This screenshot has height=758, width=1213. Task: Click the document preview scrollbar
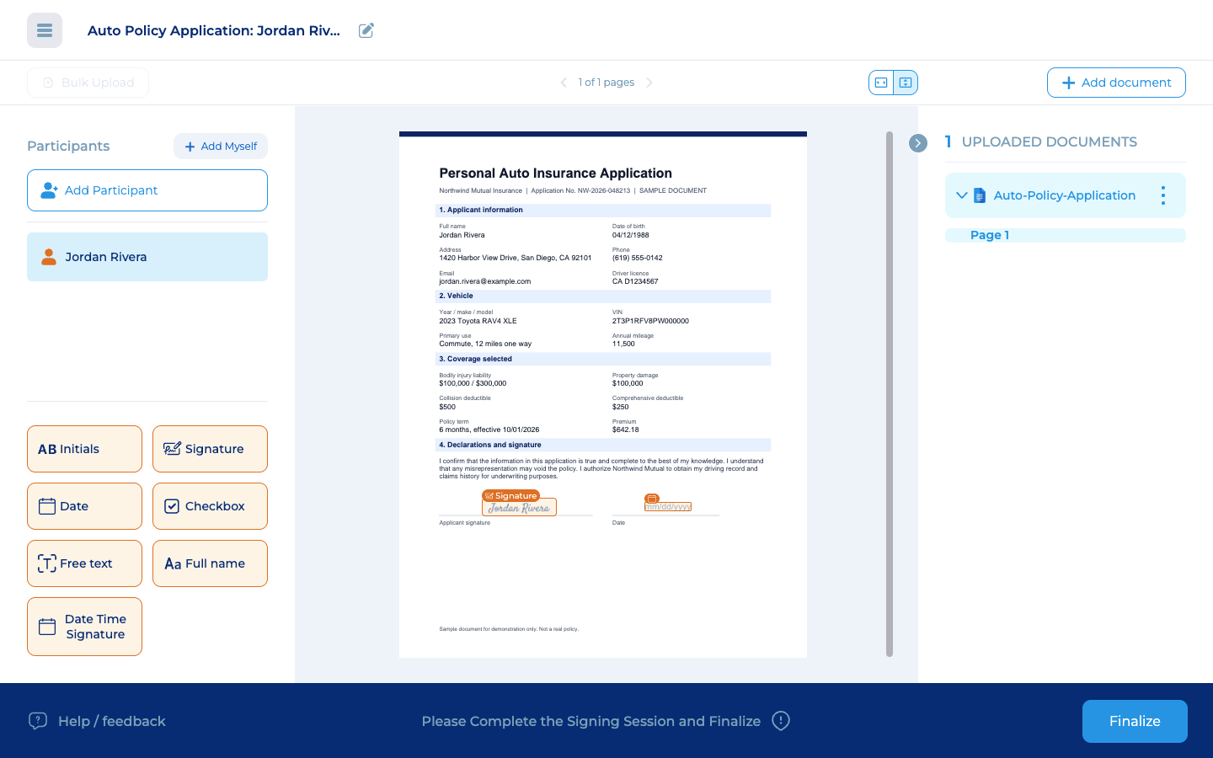point(890,394)
